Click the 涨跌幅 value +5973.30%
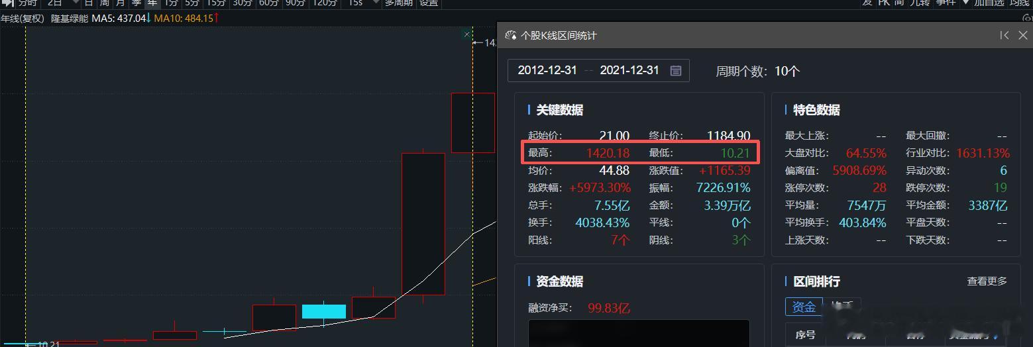 coord(600,188)
